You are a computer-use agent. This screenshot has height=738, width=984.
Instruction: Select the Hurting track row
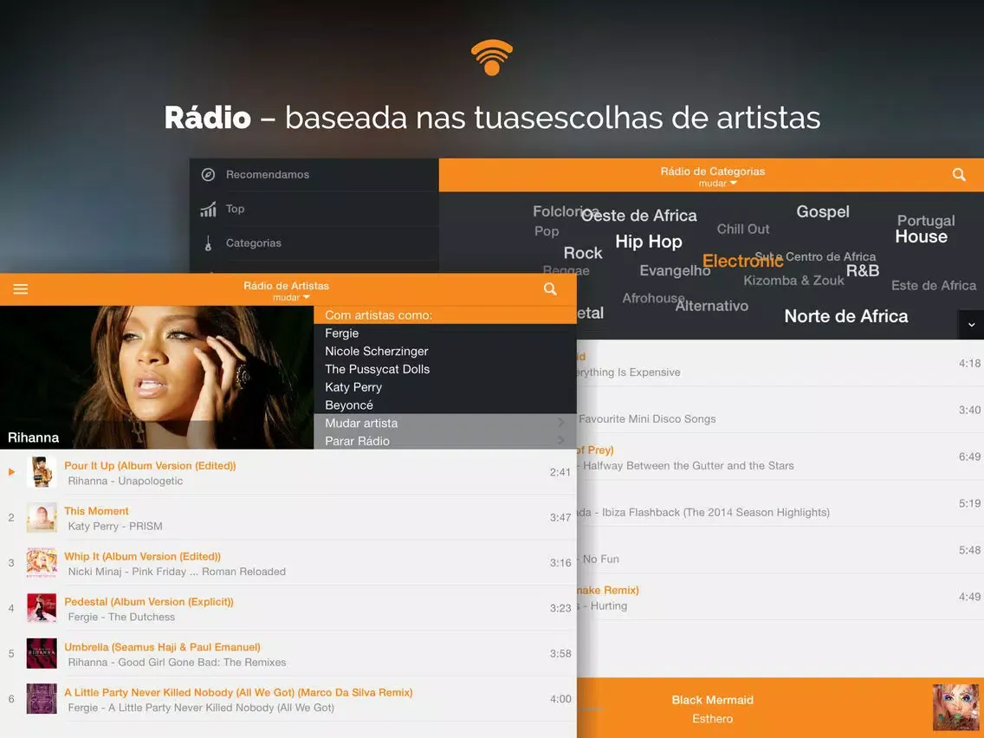[780, 598]
